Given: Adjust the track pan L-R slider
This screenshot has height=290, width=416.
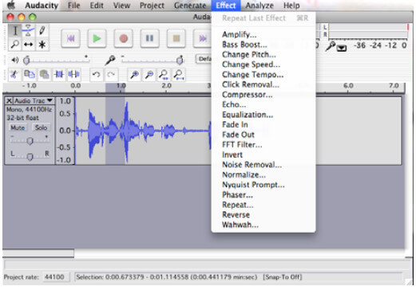Looking at the screenshot, I should pyautogui.click(x=30, y=156).
